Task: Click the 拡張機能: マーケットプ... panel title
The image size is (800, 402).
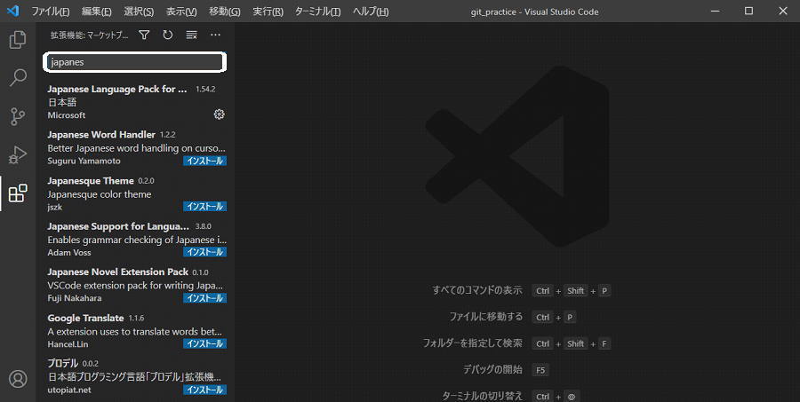Action: tap(89, 35)
